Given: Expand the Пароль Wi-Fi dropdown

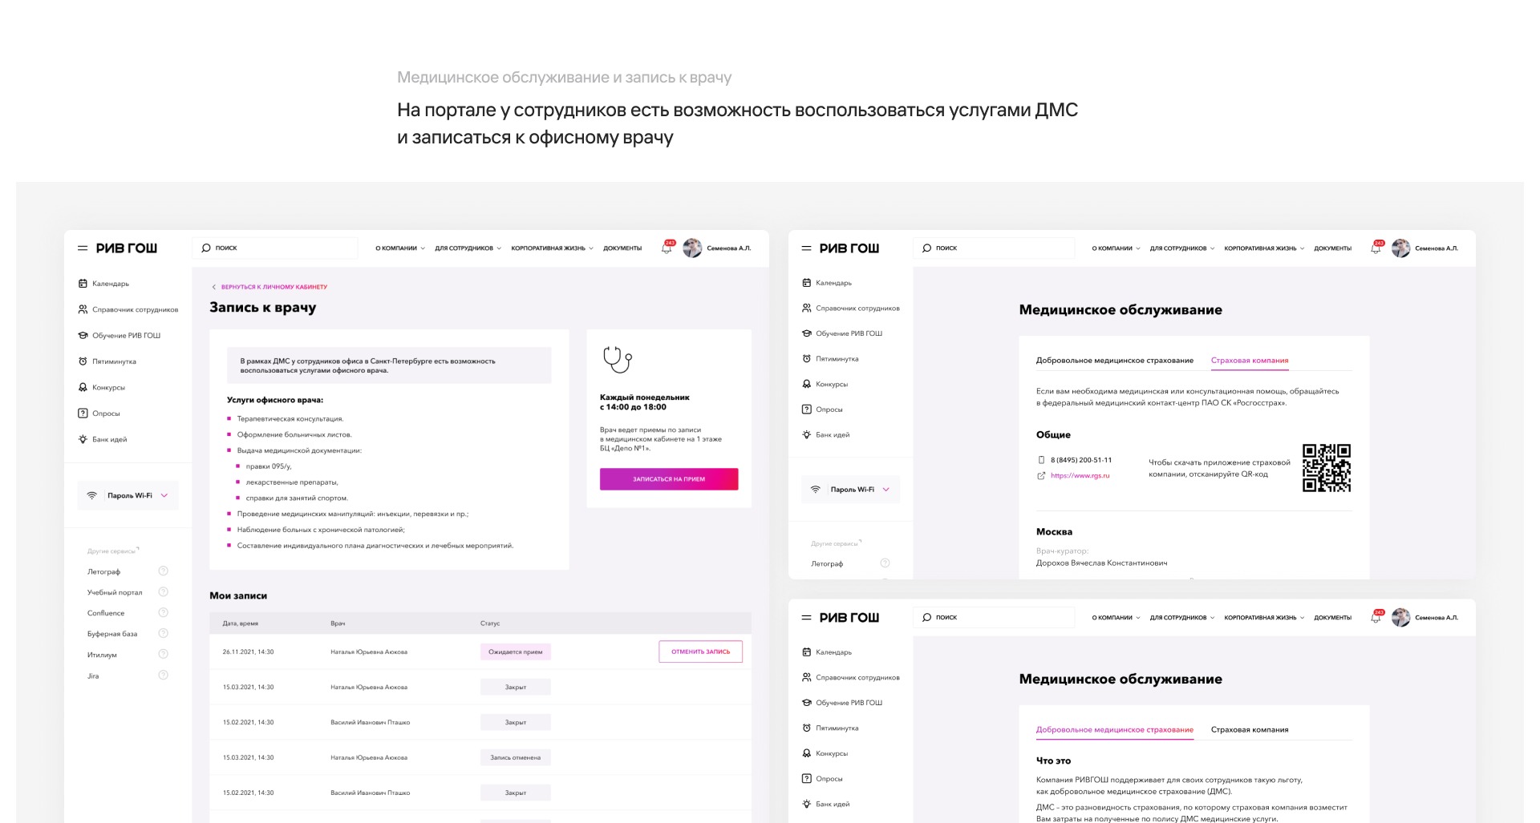Looking at the screenshot, I should pyautogui.click(x=164, y=495).
